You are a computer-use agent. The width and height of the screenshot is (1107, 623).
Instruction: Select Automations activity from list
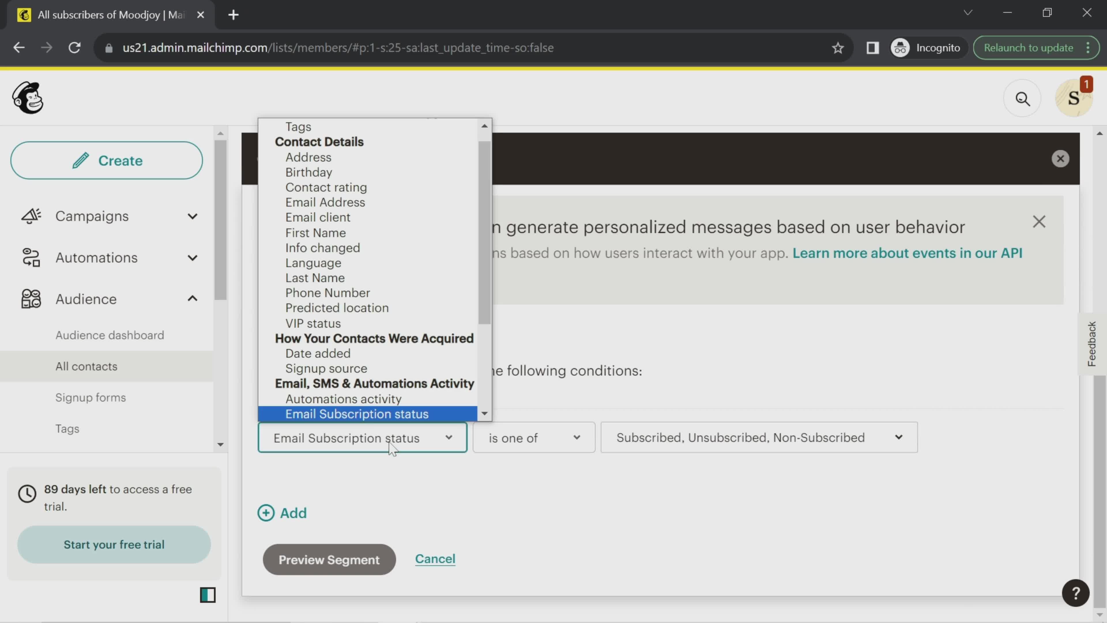coord(344,399)
